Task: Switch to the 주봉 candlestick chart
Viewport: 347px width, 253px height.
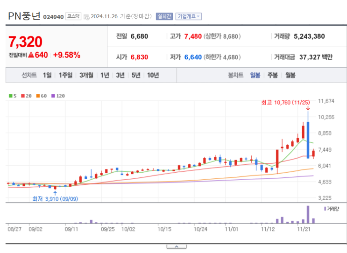Action: point(273,75)
